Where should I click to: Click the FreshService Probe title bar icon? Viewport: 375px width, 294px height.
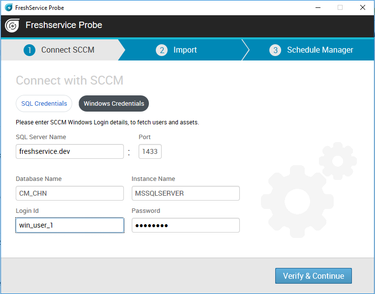(9, 8)
